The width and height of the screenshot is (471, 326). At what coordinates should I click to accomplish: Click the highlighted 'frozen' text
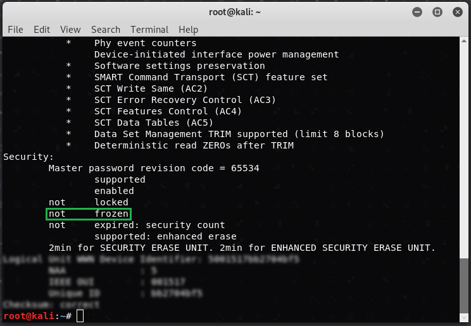pos(111,214)
